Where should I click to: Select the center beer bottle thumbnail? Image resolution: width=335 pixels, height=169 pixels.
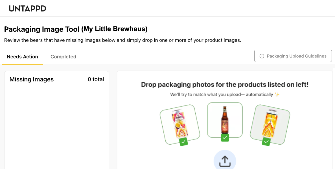pos(225,120)
